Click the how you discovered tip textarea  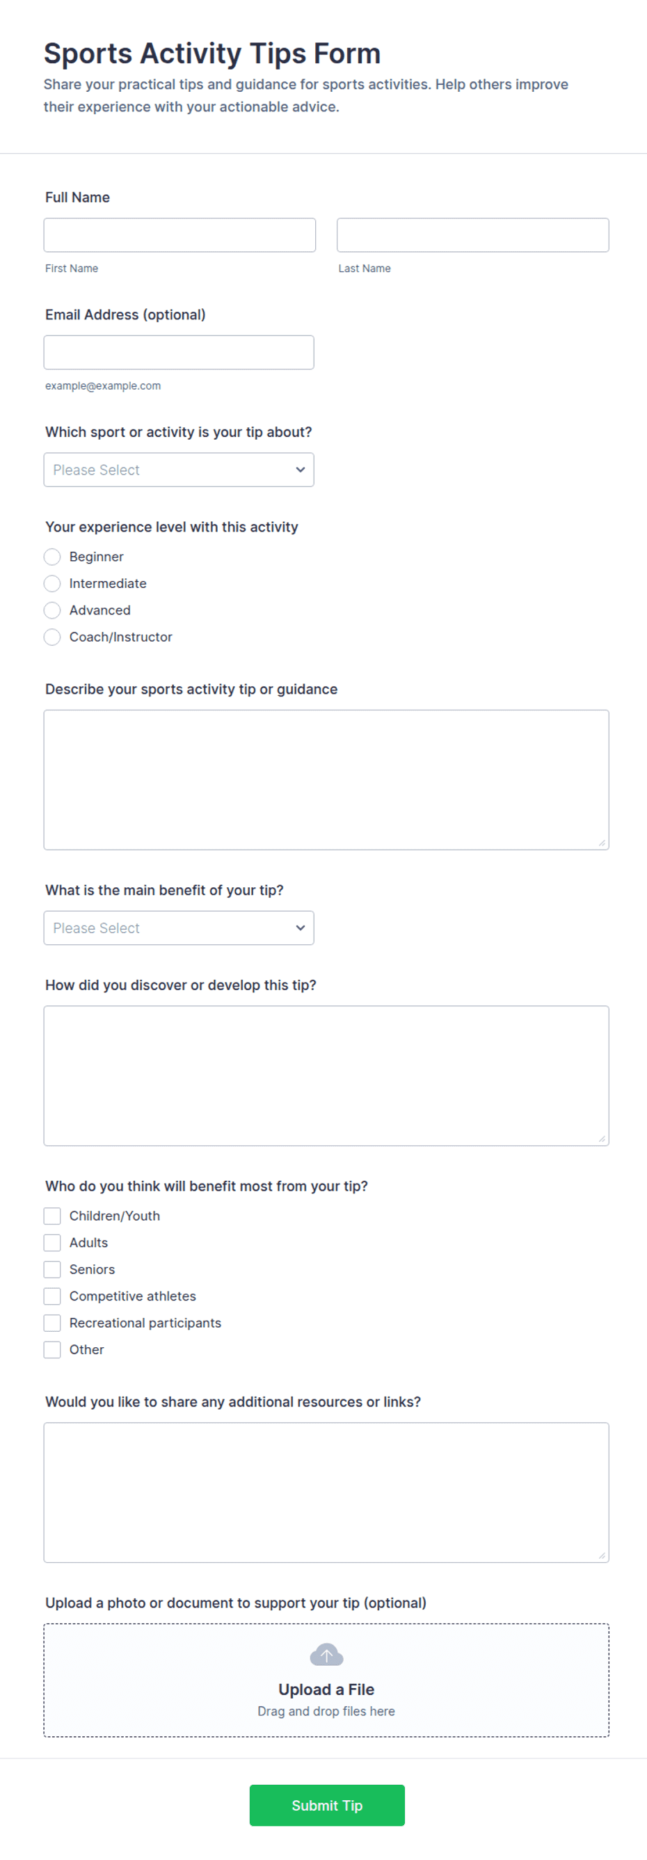326,1076
